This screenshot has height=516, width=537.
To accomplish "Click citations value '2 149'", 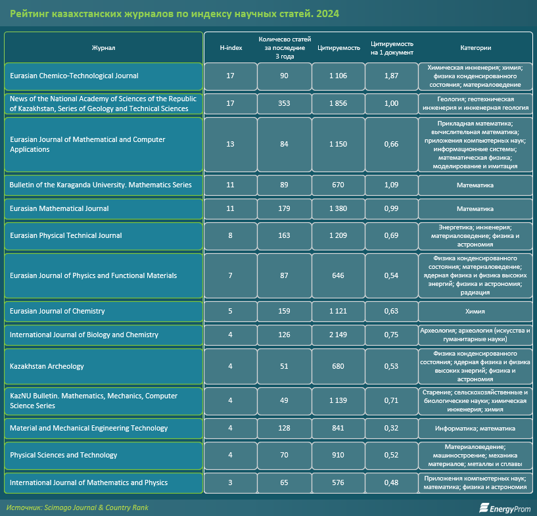I will click(x=339, y=335).
